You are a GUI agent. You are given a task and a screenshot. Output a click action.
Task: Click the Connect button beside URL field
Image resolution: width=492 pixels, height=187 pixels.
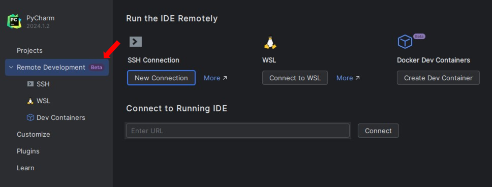(378, 131)
